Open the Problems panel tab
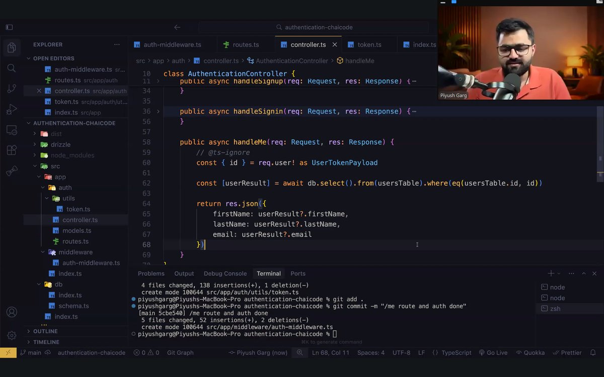 tap(151, 273)
